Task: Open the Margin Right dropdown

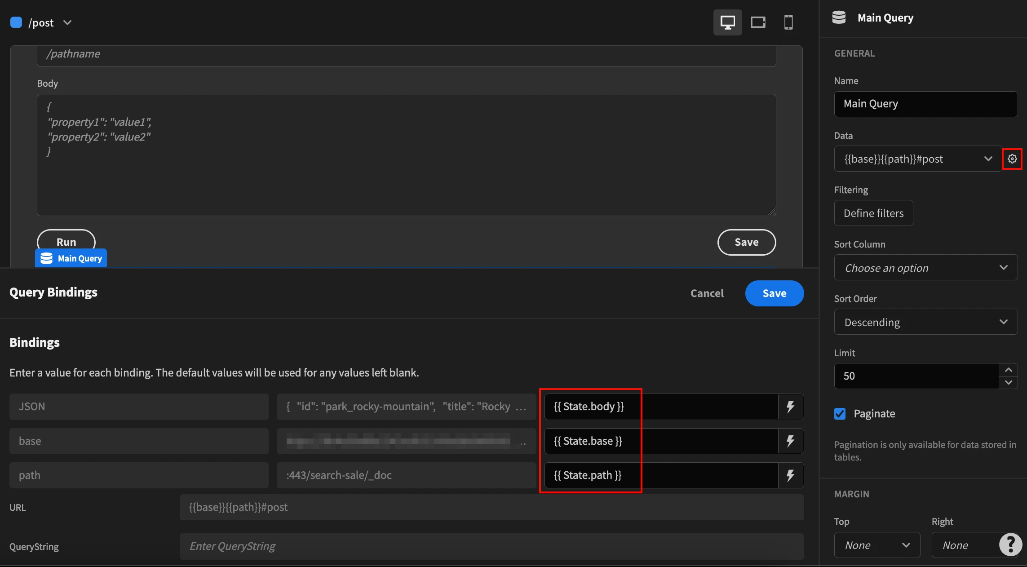Action: pos(966,545)
